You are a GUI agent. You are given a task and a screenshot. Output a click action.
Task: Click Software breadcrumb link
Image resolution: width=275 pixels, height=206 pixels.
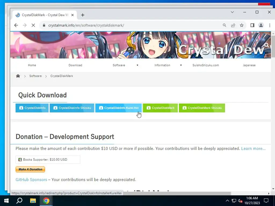tap(35, 76)
